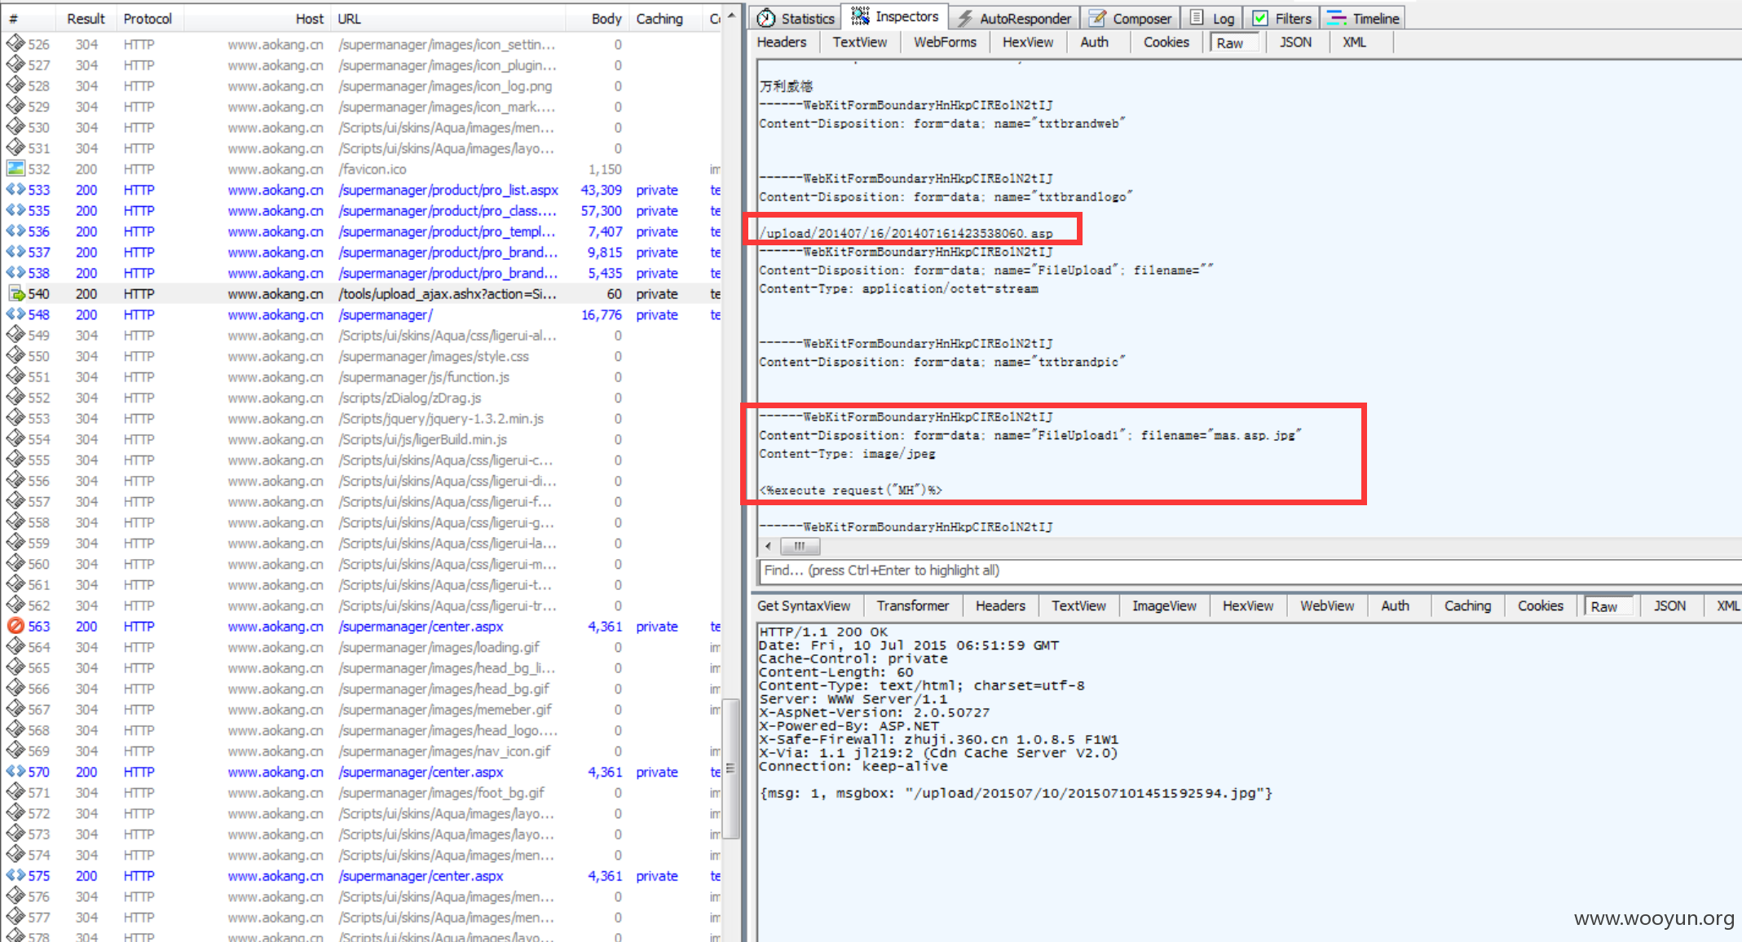Sort sessions by Result column
The image size is (1742, 942).
[x=86, y=19]
